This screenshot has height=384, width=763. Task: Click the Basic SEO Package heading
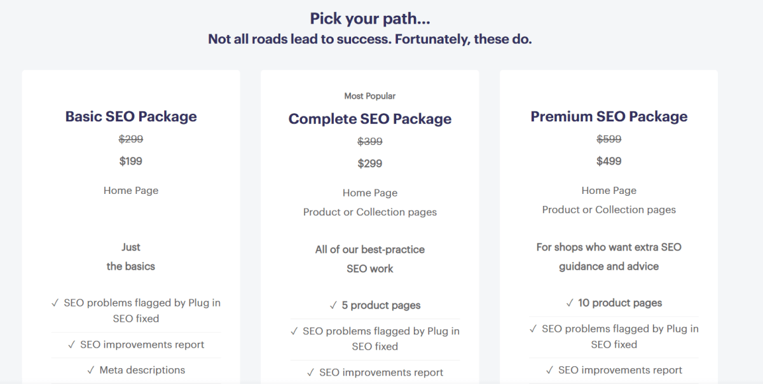[x=131, y=116]
